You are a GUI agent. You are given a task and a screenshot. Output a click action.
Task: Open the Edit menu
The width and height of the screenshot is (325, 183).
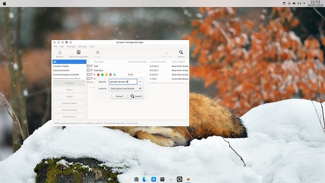point(62,47)
